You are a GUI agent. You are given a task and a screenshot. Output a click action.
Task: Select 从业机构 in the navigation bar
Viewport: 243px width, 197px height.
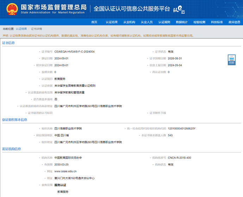click(x=129, y=22)
